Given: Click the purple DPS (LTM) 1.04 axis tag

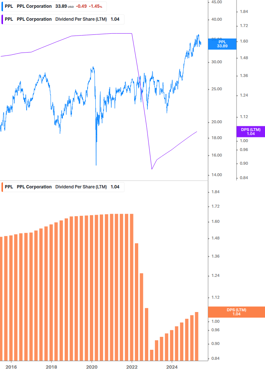Looking at the screenshot, I should coord(251,132).
